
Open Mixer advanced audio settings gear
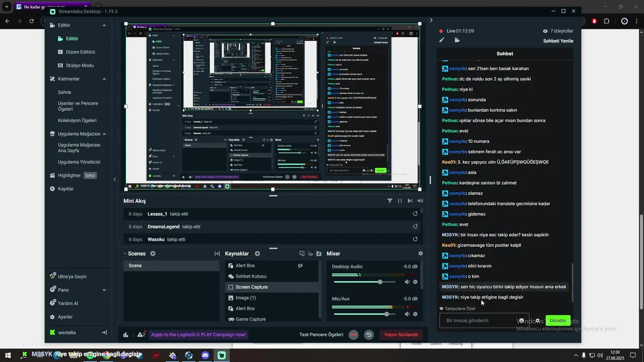point(421,254)
